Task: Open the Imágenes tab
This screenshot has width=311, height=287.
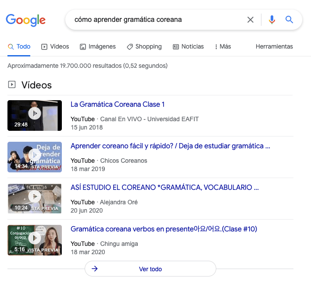Action: click(x=97, y=46)
